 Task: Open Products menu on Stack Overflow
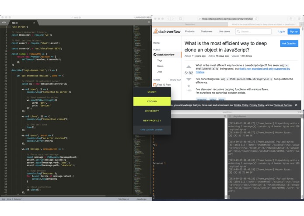pos(189,31)
